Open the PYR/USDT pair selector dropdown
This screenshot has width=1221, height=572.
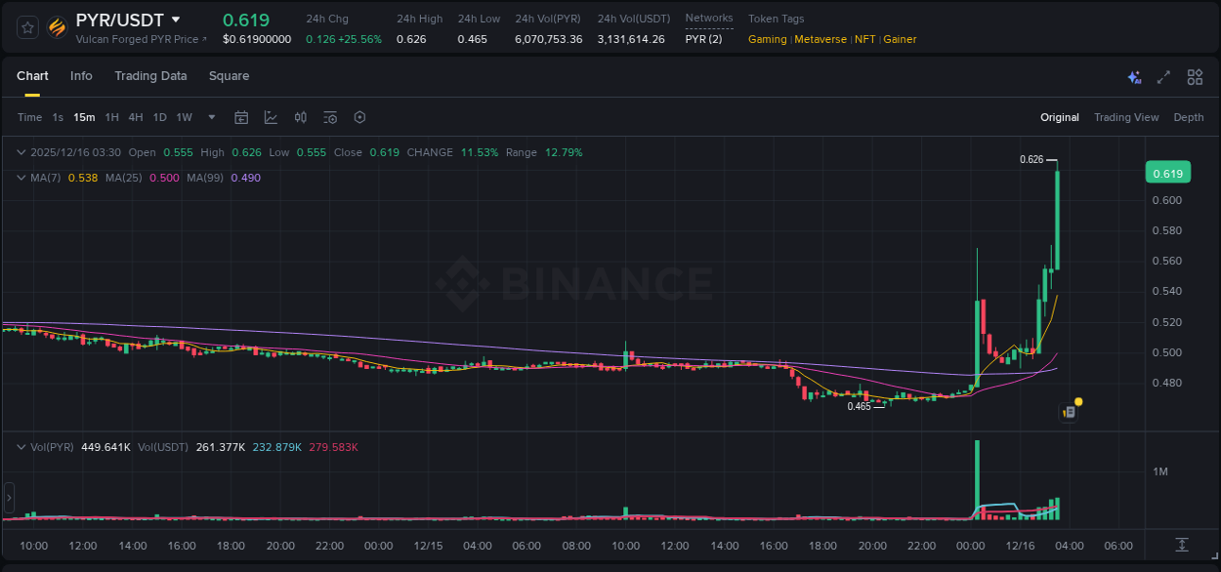pyautogui.click(x=176, y=20)
